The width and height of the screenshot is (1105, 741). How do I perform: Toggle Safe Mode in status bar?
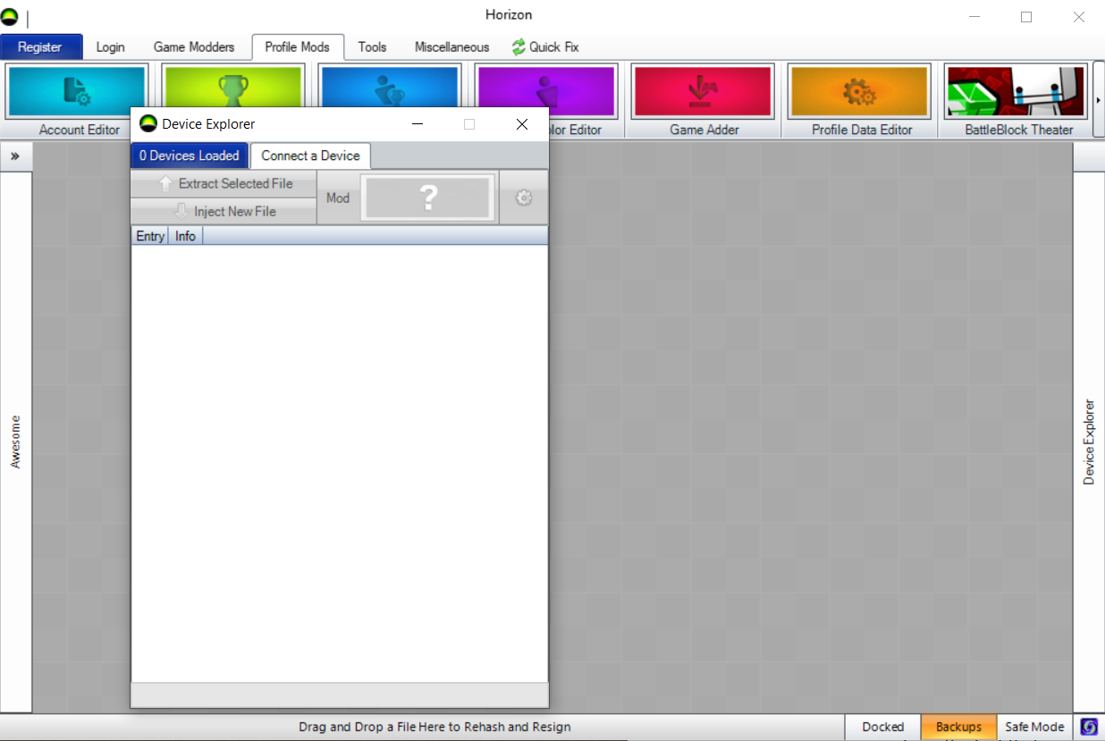1034,727
